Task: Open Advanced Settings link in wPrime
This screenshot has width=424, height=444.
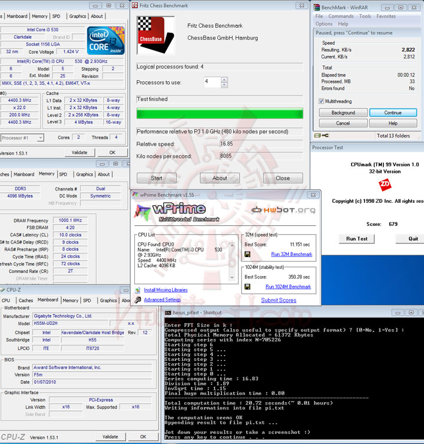Action: [162, 300]
